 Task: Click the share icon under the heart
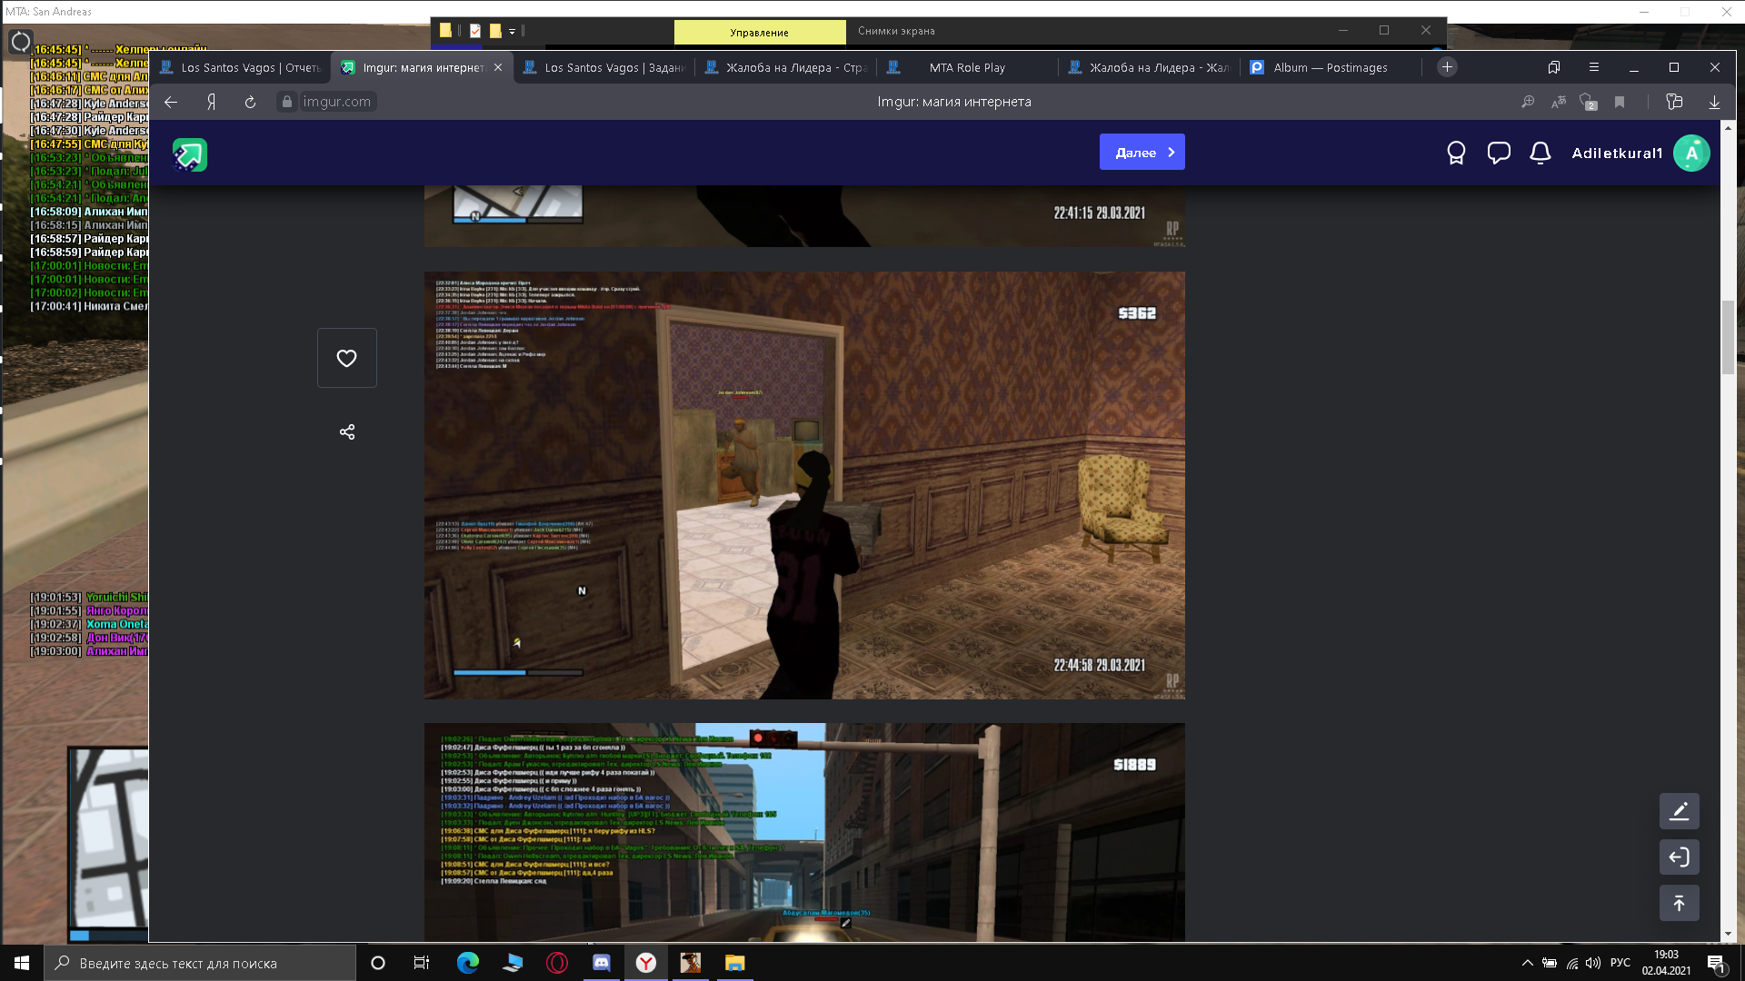[x=347, y=432]
